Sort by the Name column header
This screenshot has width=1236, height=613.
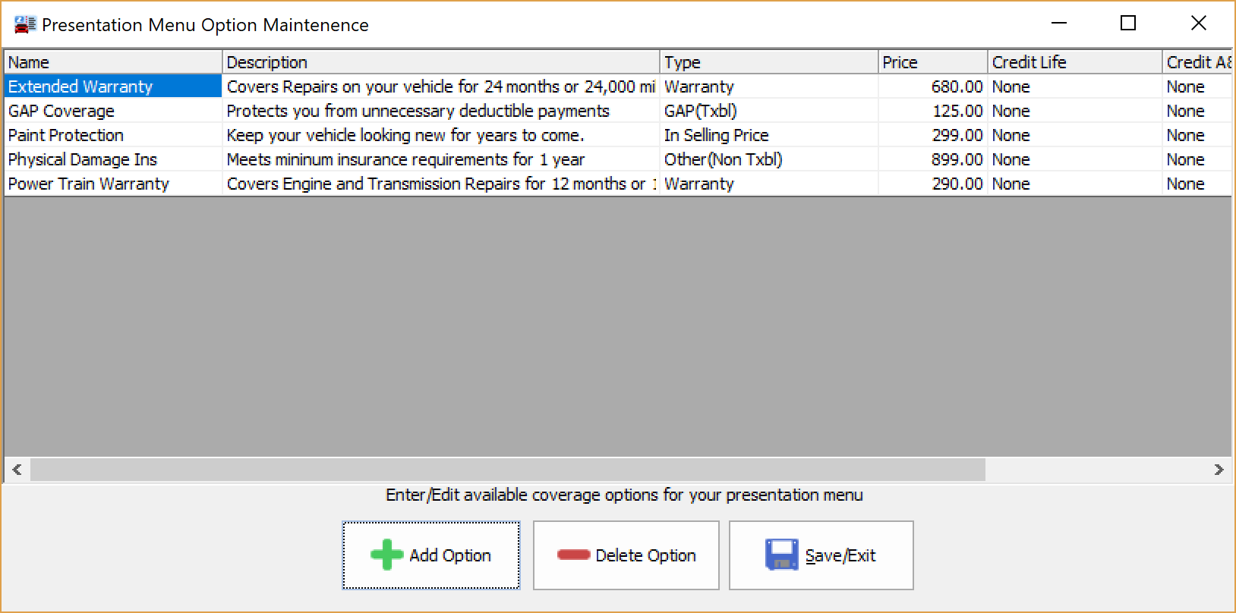[x=112, y=62]
